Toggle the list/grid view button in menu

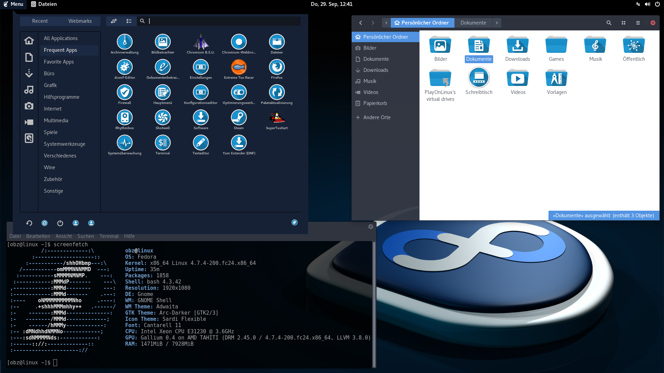(129, 21)
